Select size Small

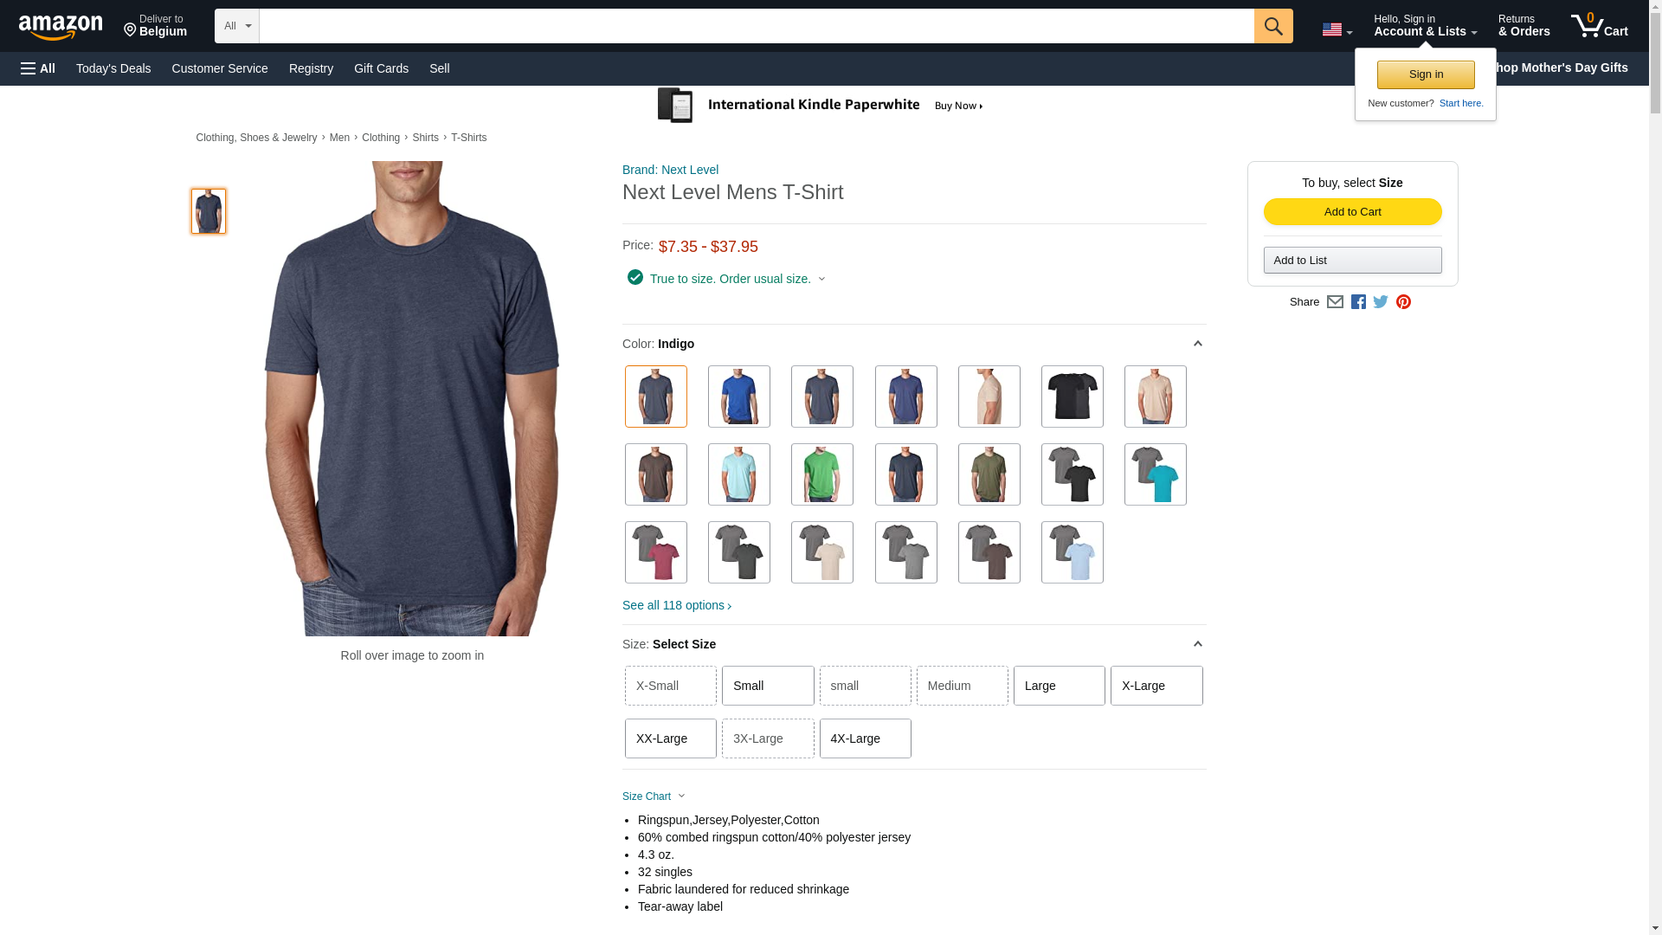click(768, 686)
